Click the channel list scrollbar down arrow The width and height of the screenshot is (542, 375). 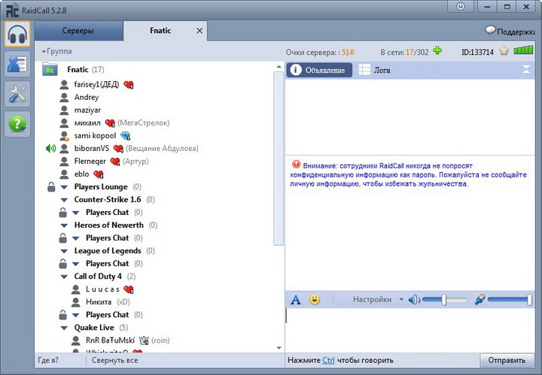[x=279, y=348]
